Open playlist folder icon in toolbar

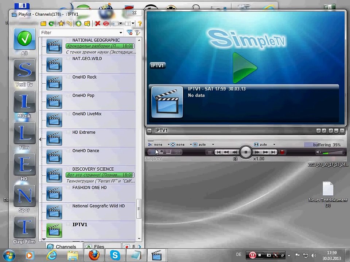(x=43, y=23)
